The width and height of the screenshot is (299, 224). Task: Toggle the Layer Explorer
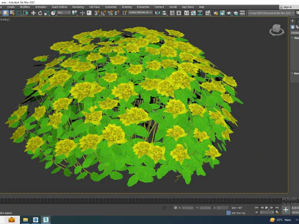pos(179,13)
